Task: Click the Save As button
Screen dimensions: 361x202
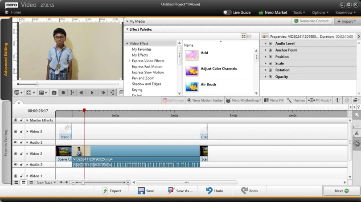Action: (180, 191)
